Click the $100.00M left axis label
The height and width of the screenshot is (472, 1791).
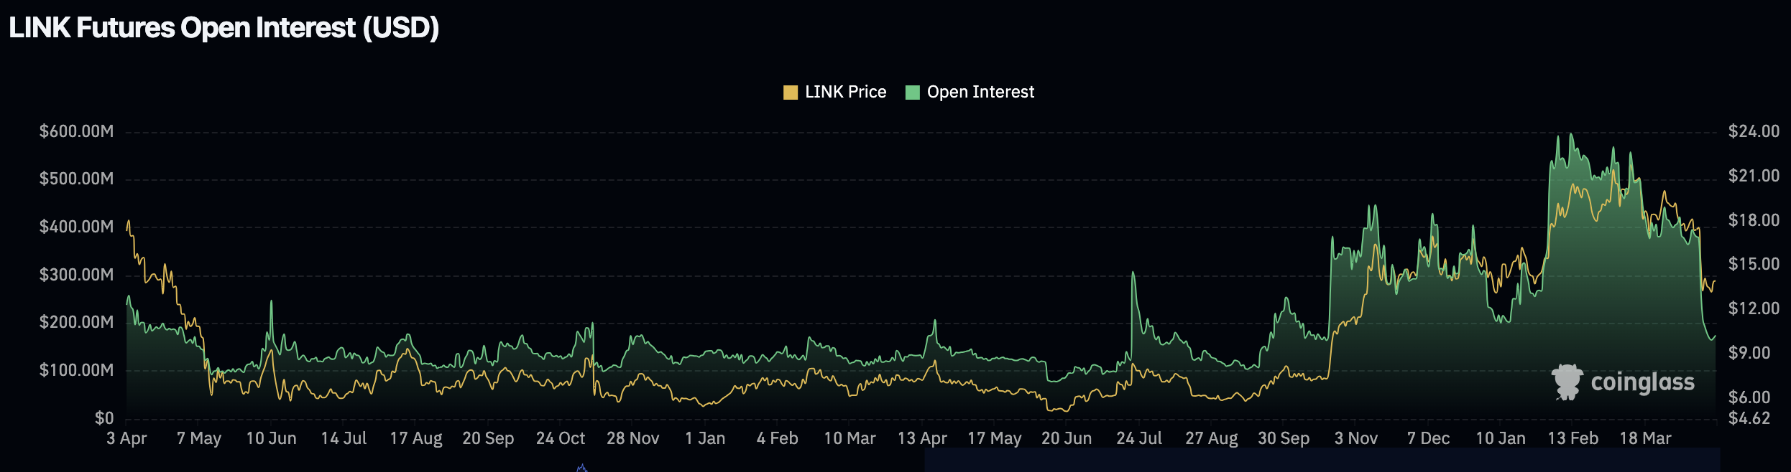[76, 370]
